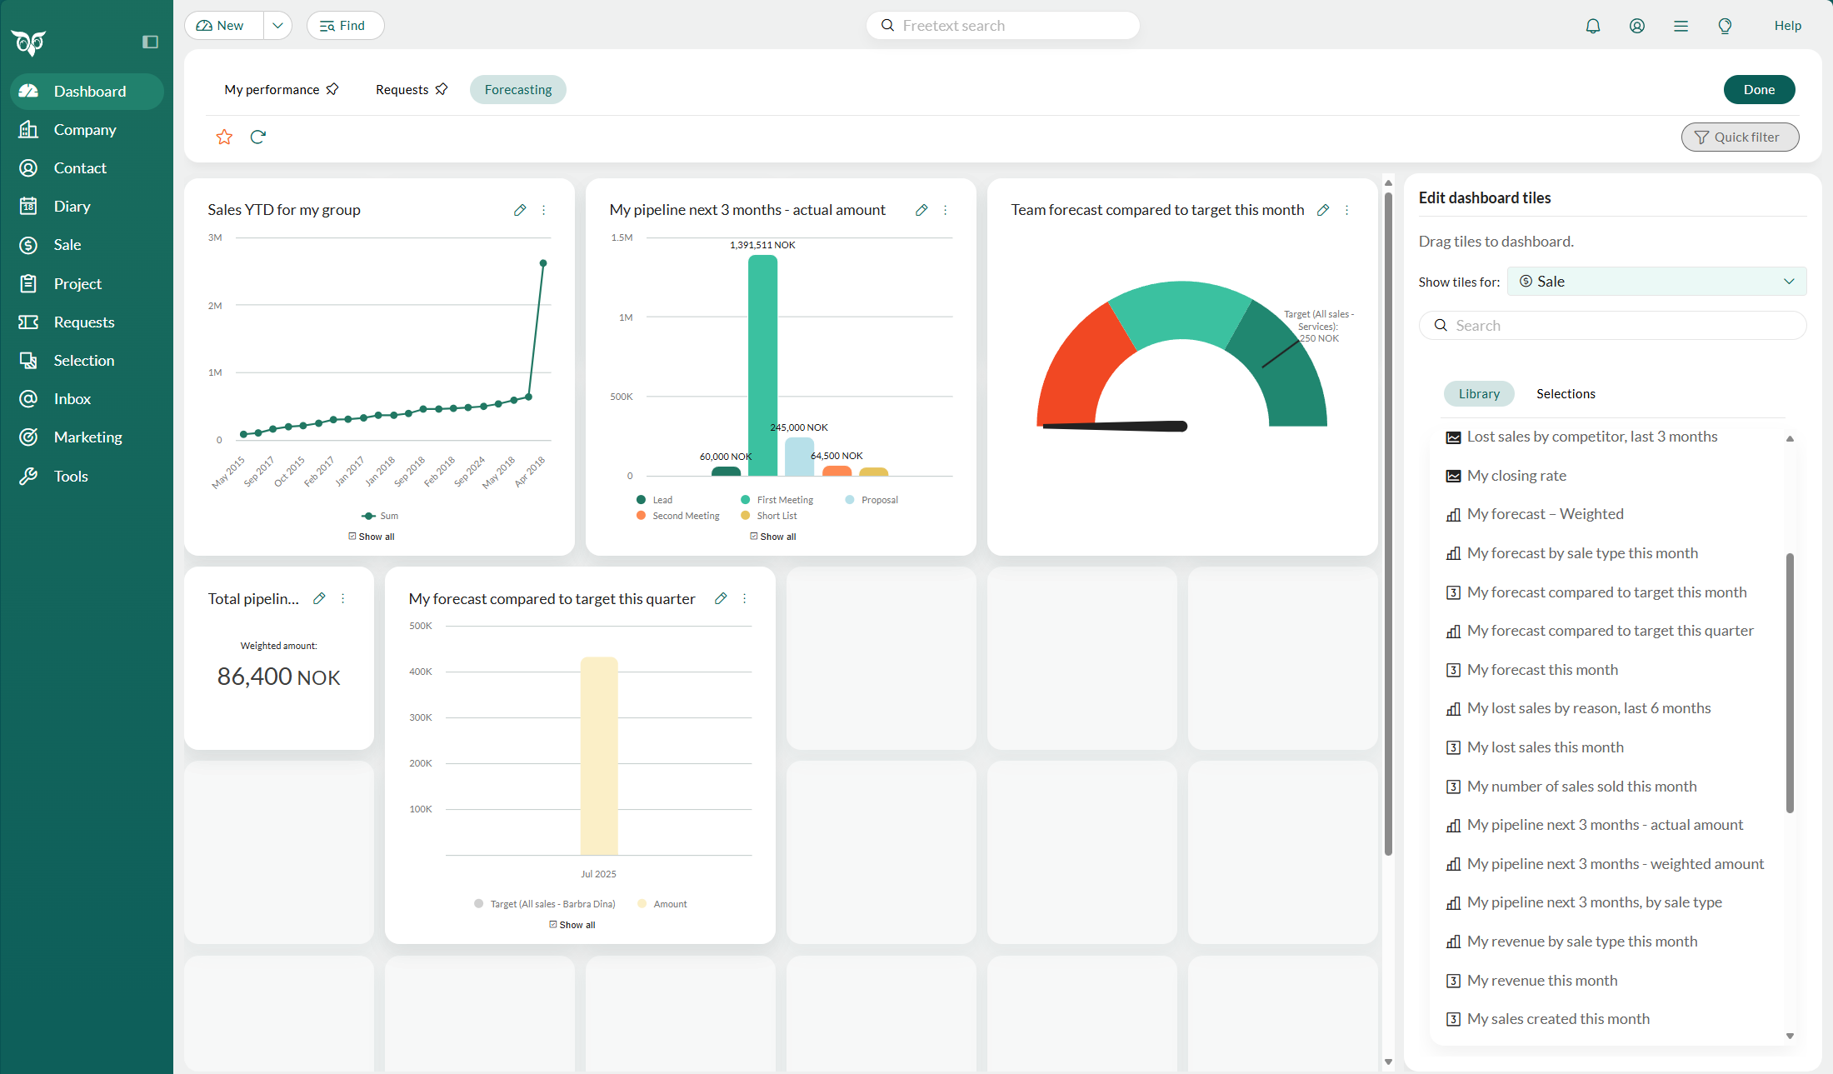Open the Quick filter control
The image size is (1833, 1074).
[x=1740, y=137]
